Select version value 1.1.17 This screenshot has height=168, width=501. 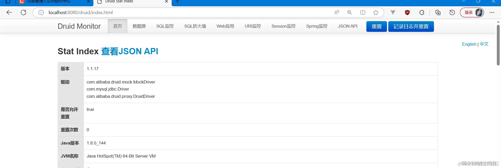tap(93, 69)
